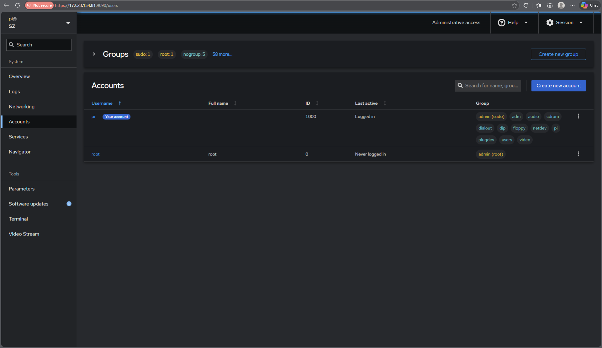Open the Session menu gear icon
The image size is (602, 348).
[x=550, y=22]
